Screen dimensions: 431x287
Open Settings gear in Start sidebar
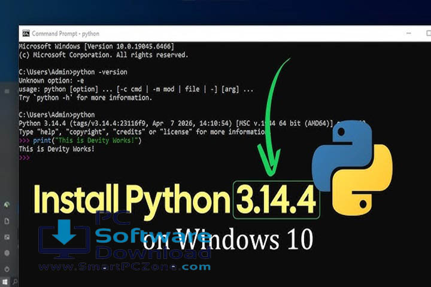[7, 253]
